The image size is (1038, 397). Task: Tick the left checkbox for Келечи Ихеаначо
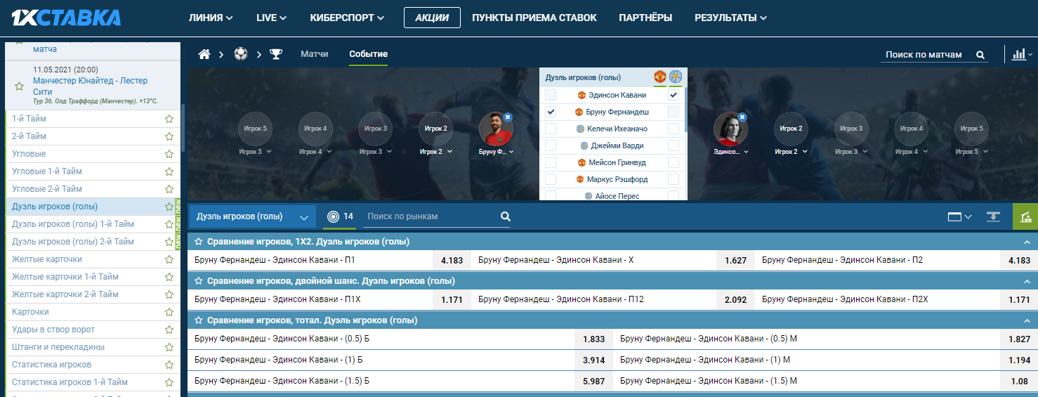click(x=551, y=129)
